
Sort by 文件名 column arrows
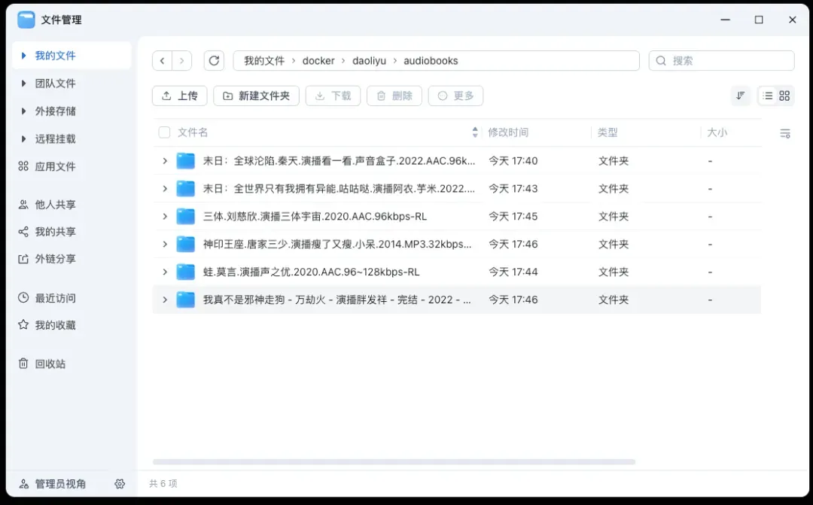click(475, 132)
